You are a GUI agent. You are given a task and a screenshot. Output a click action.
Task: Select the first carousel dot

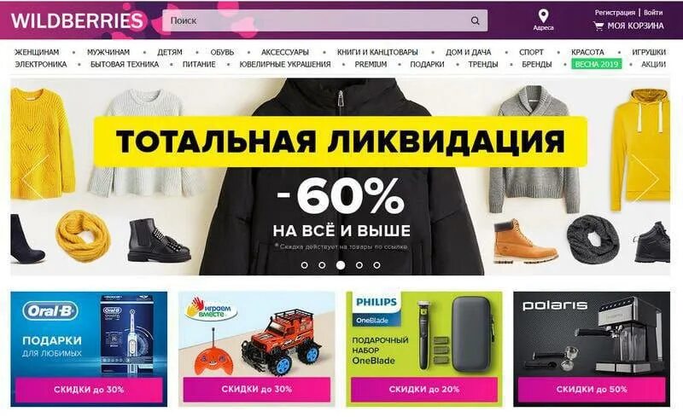[305, 265]
